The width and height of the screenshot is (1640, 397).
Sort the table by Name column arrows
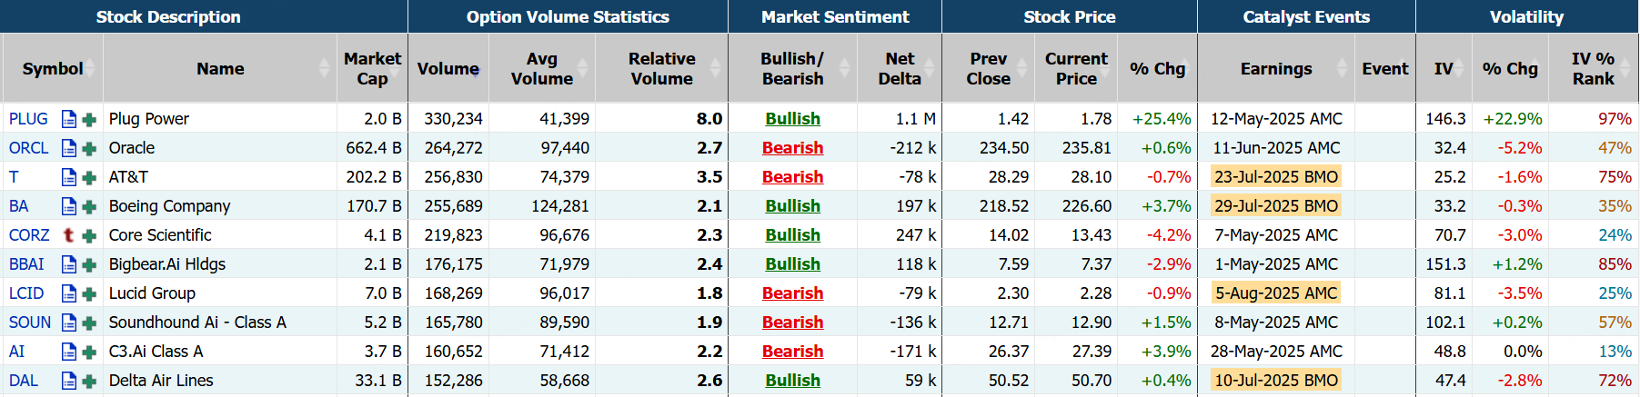(x=325, y=68)
